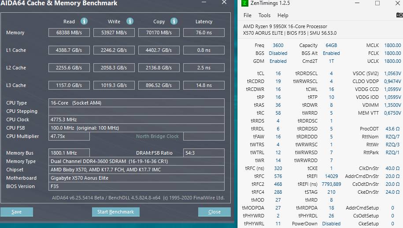The image size is (403, 228).
Task: Click the tRAS value 36
Action: [278, 105]
